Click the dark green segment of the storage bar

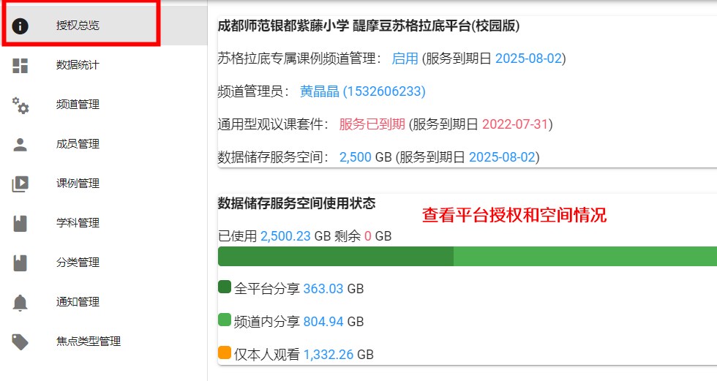coord(335,257)
